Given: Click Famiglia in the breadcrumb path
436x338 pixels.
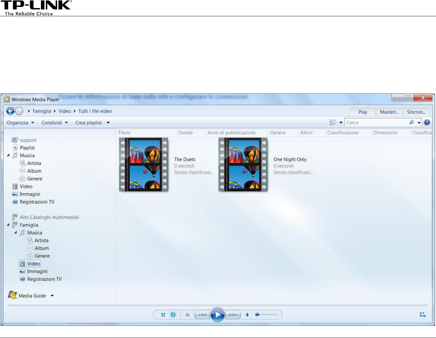Looking at the screenshot, I should click(x=42, y=111).
